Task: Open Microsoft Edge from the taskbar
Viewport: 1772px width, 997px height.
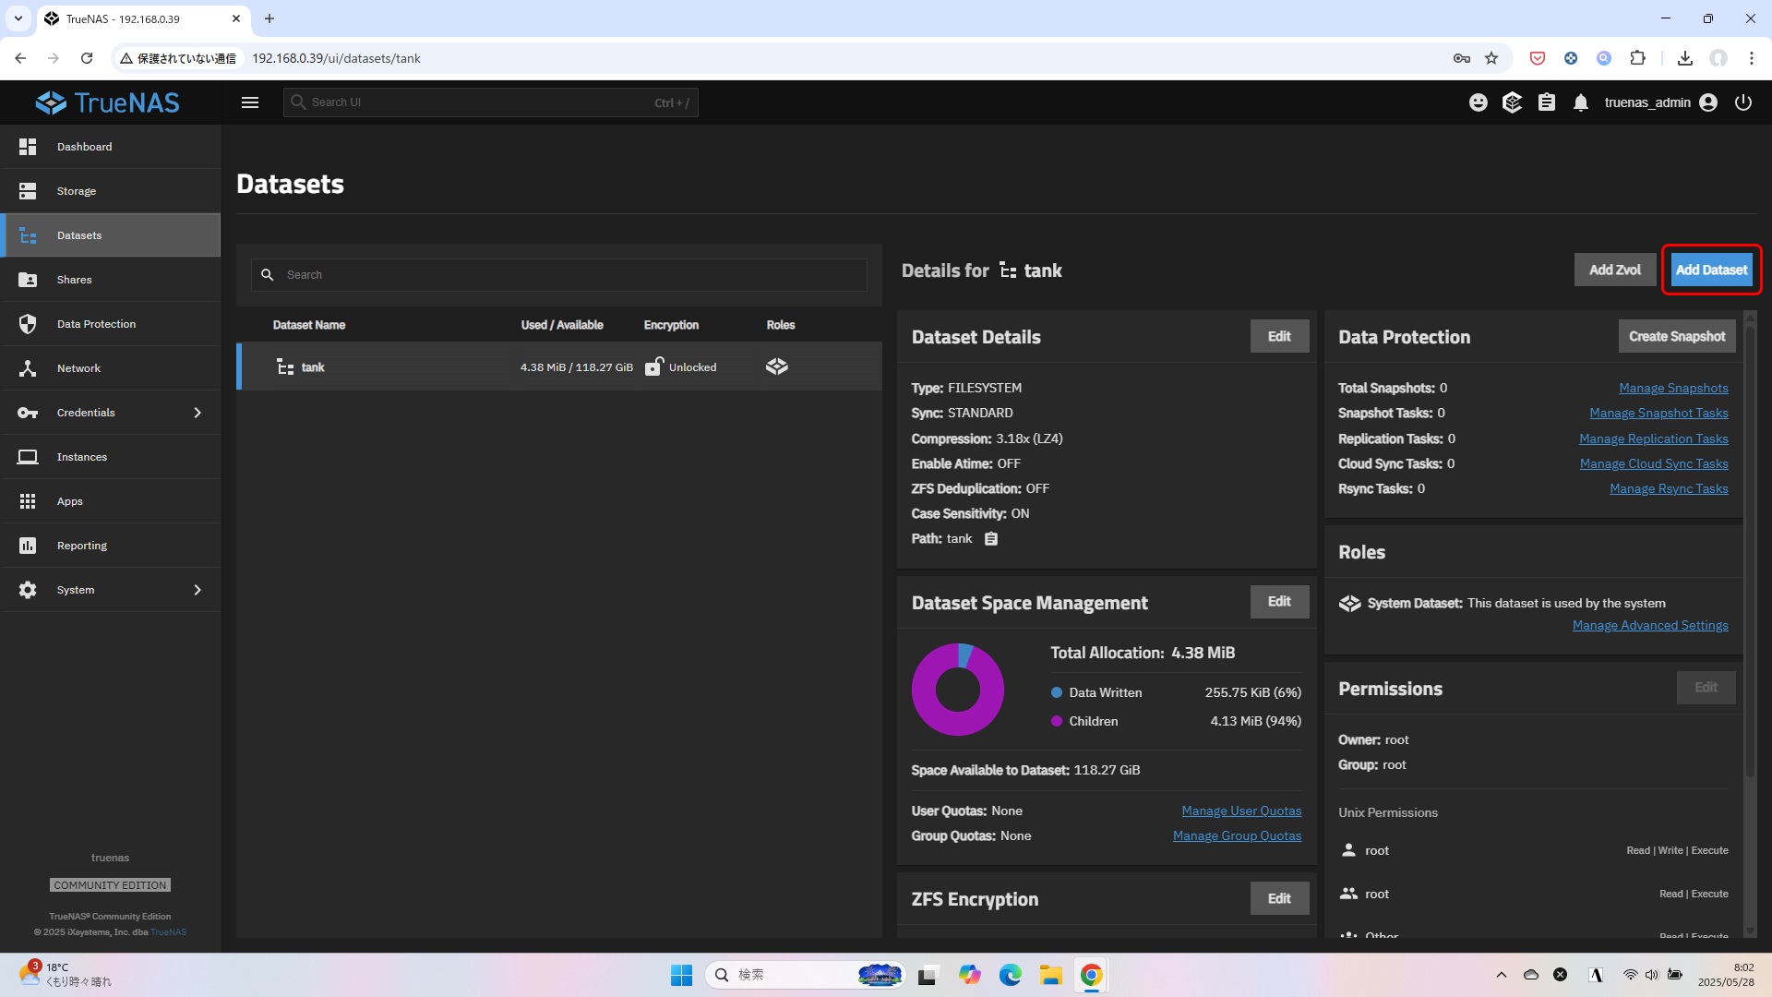Action: tap(1011, 975)
